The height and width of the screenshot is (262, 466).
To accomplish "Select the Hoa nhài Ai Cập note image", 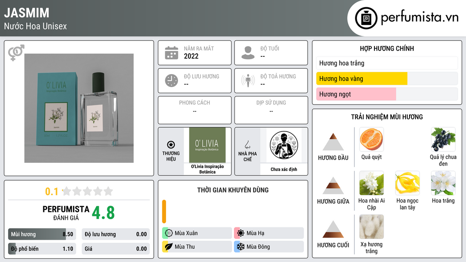I will 371,183.
